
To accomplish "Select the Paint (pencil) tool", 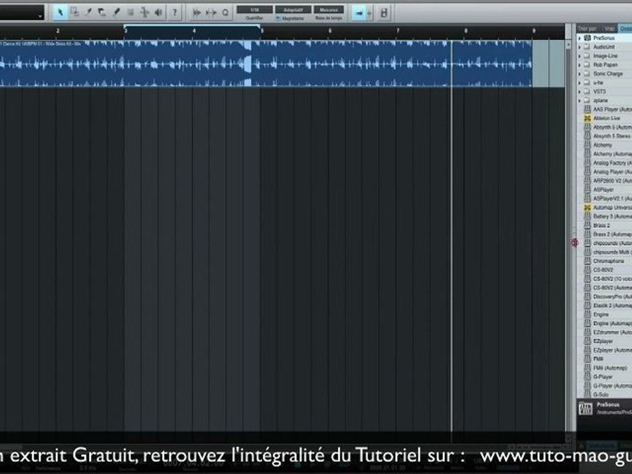I will [x=117, y=13].
